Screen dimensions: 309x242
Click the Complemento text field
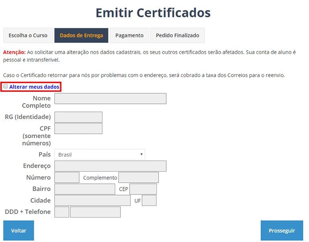coord(138,177)
